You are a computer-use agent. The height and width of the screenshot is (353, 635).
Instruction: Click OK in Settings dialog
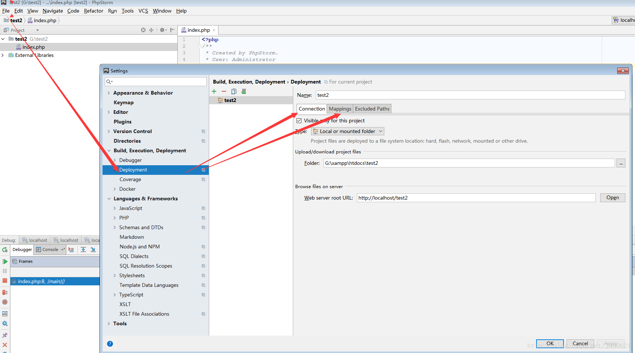(x=550, y=343)
